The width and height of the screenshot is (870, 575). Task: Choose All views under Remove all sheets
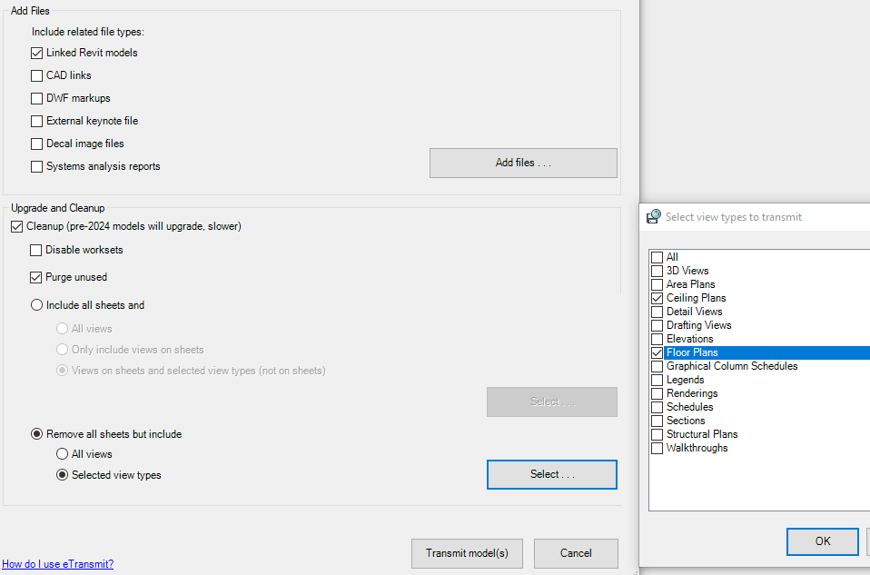point(62,454)
